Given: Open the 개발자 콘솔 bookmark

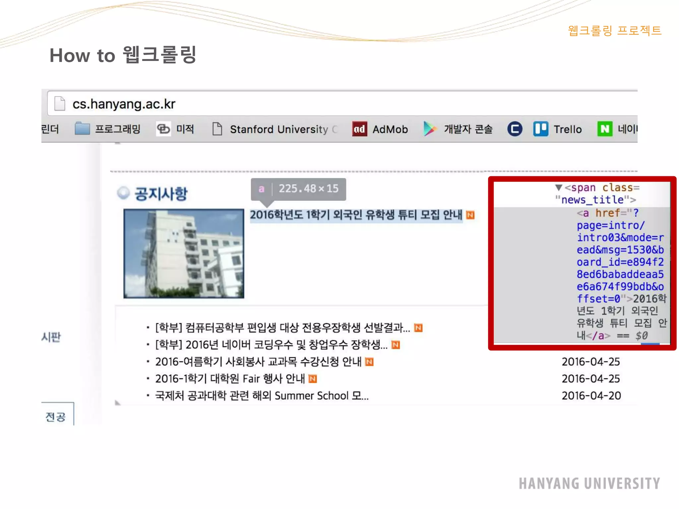Looking at the screenshot, I should (458, 129).
